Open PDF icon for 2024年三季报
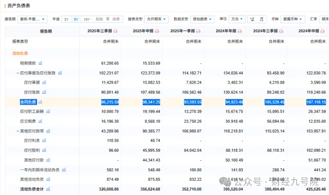The image size is (329, 195). (x=281, y=31)
